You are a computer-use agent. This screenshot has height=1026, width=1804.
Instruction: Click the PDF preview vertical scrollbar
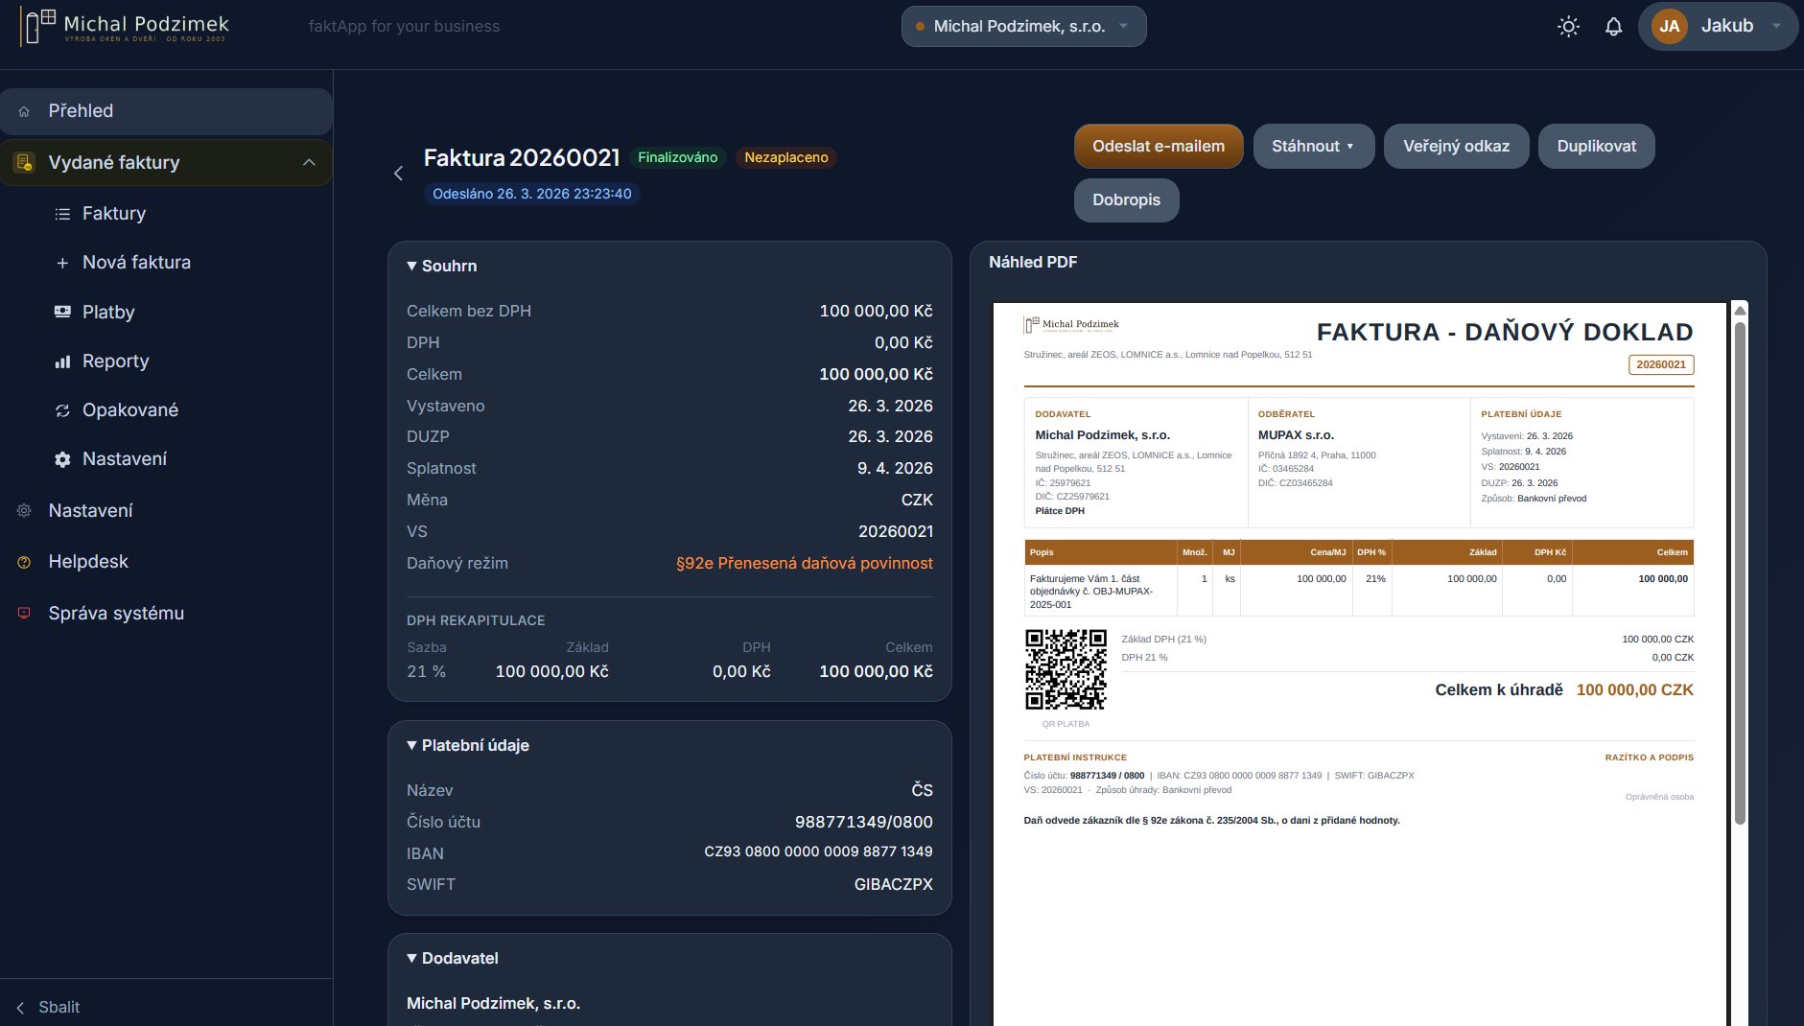[1740, 575]
